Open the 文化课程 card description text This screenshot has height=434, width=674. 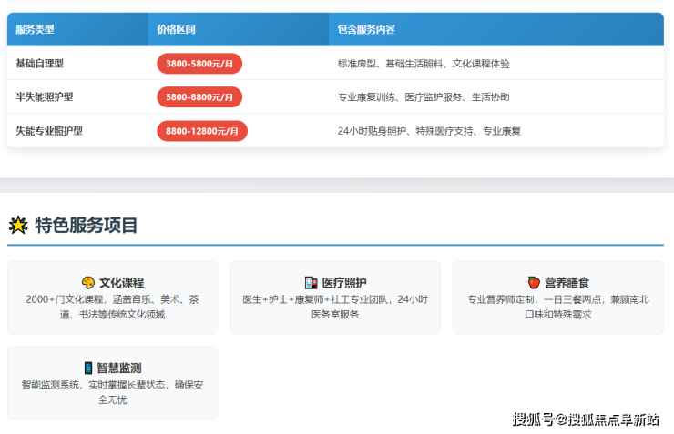coord(112,307)
